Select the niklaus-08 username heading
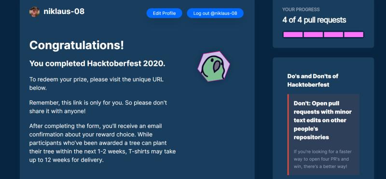The image size is (386, 179). [64, 11]
